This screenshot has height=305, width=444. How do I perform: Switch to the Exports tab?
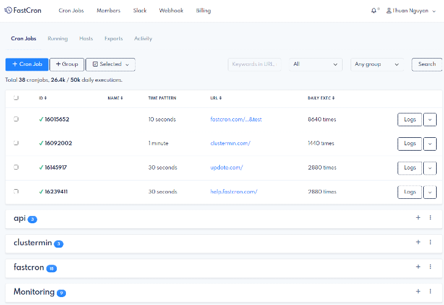click(x=114, y=38)
